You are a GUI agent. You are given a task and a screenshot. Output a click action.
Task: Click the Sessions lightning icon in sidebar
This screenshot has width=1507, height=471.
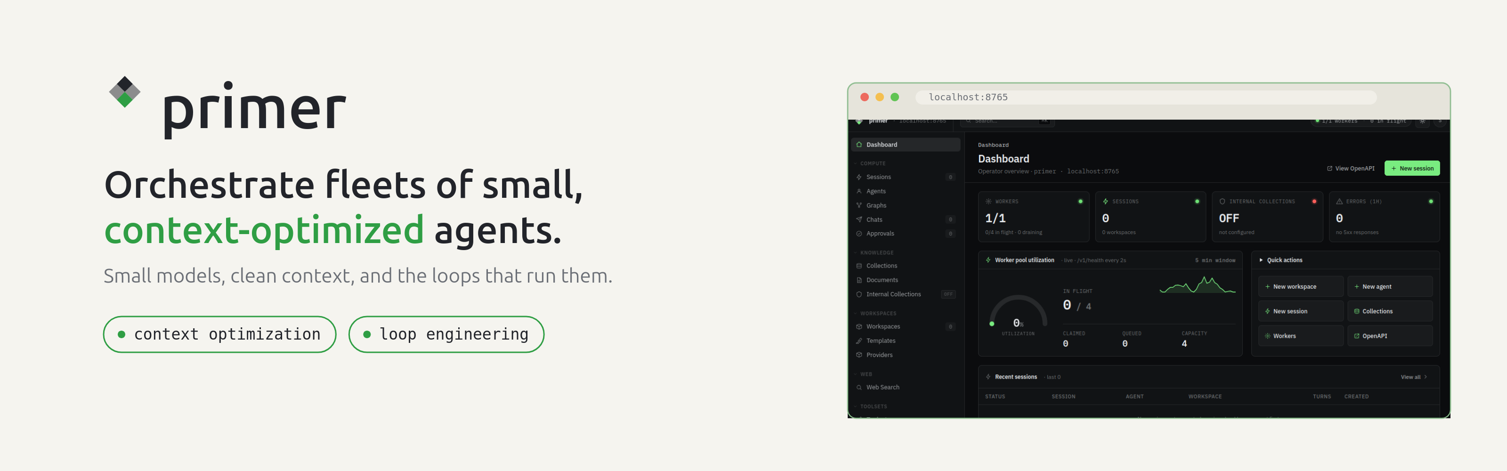coord(859,177)
